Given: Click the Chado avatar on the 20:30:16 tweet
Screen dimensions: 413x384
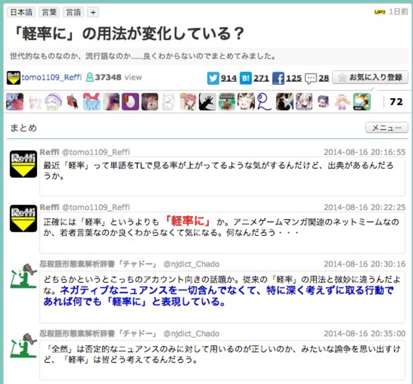Looking at the screenshot, I should (23, 276).
